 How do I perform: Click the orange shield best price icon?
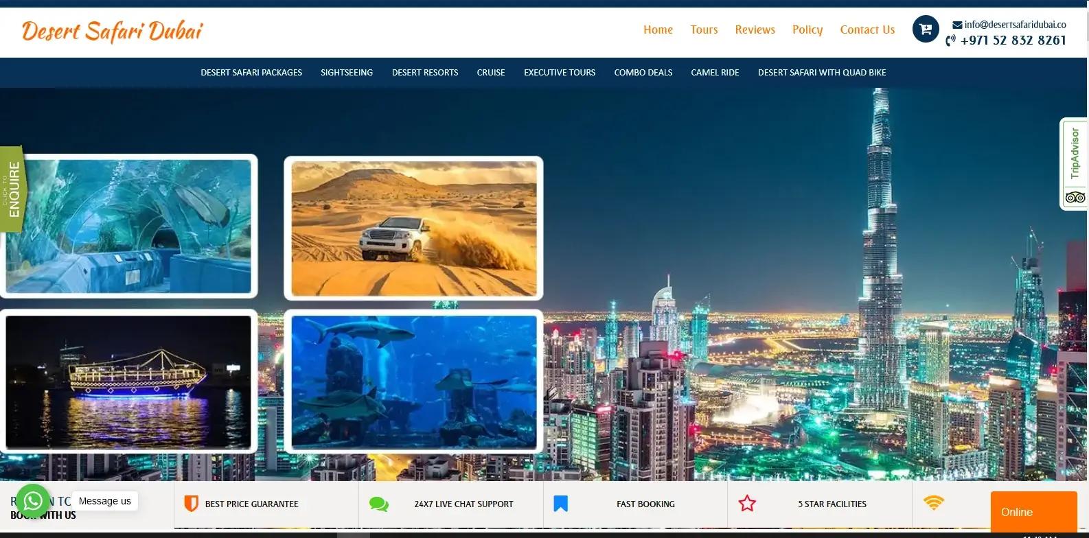pos(192,504)
